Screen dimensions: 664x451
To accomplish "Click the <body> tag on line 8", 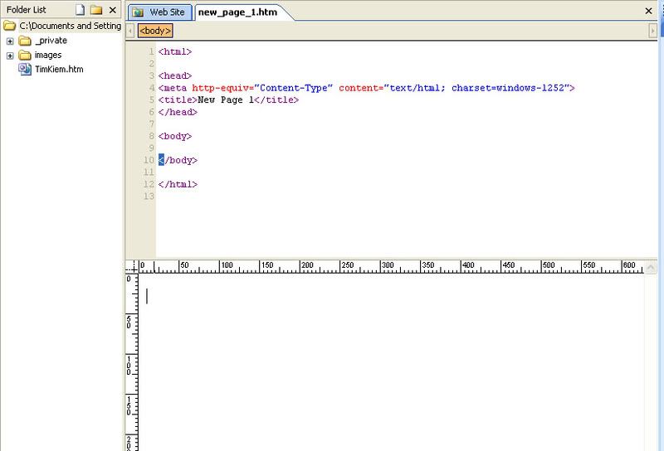I will coord(175,136).
